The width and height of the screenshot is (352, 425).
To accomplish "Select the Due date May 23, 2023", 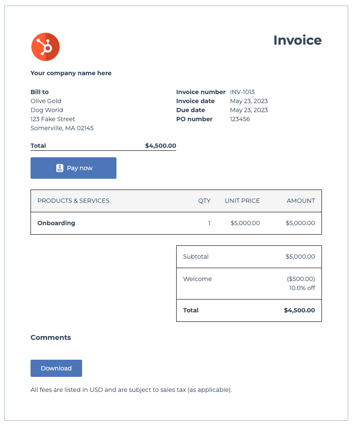I will [x=249, y=110].
